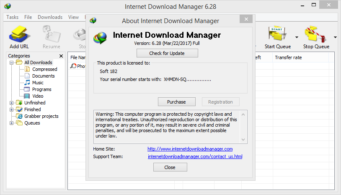
Task: Close the About dialog with X
Action: [246, 19]
